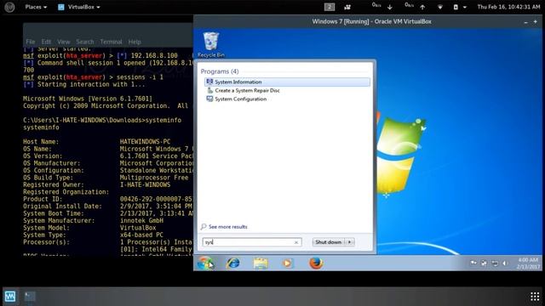Click the screen recorder camera panel icon
This screenshot has width=545, height=306.
[347, 7]
